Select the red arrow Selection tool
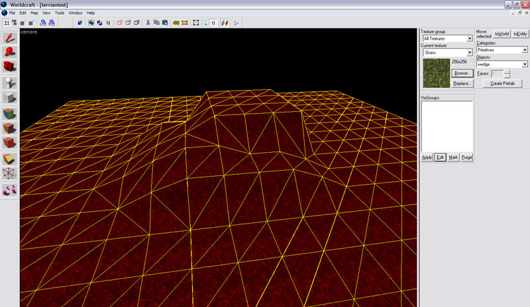Screen dimensions: 530x307 click(x=9, y=38)
